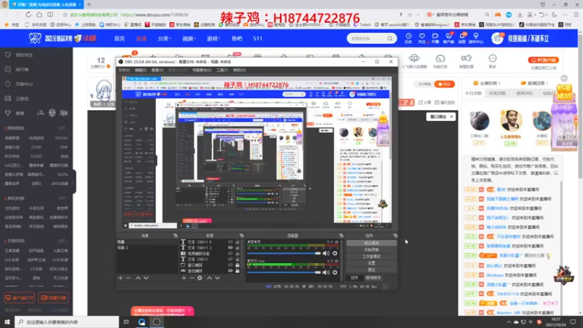Screen dimensions: 583x328
Task: Toggle visibility of 窗口捕获 source
Action: coord(230,265)
